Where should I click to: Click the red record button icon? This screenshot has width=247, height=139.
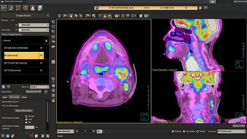[31, 136]
